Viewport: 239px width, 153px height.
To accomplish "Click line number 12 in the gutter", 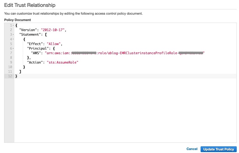I will pyautogui.click(x=10, y=76).
